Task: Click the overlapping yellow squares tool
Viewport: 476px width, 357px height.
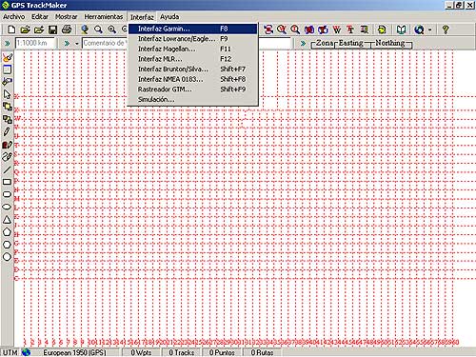Action: 7,107
